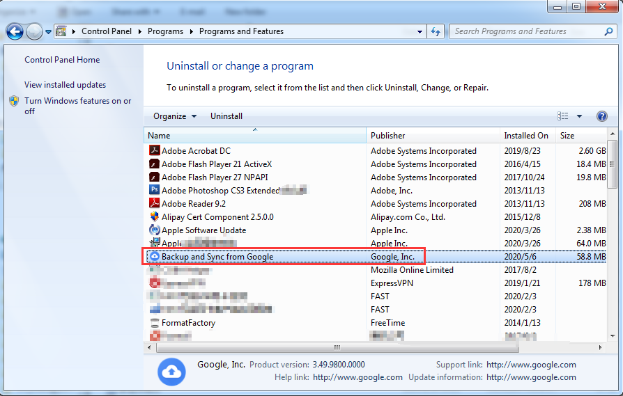Click vertical scrollbar down arrow
623x396 pixels.
pos(613,335)
